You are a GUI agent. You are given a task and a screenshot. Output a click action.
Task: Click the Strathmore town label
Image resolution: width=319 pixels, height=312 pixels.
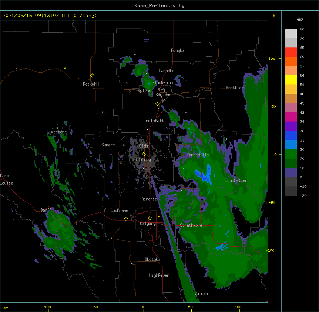click(x=191, y=225)
